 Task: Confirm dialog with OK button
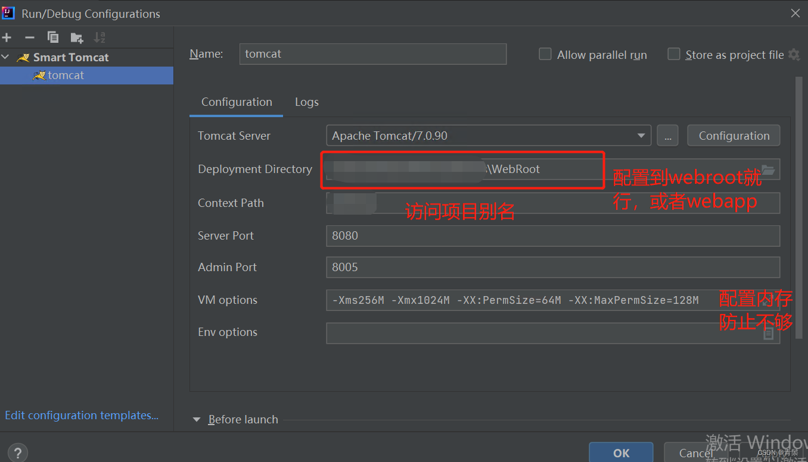(x=621, y=452)
